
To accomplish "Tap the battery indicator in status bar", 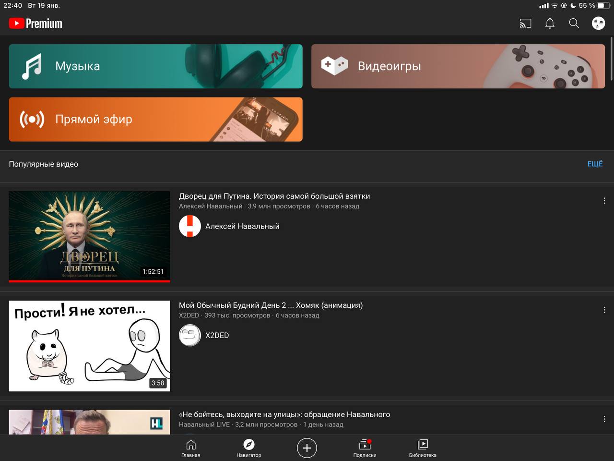I will click(x=603, y=6).
